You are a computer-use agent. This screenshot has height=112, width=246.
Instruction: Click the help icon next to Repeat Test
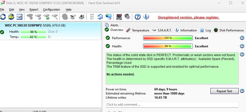coord(242,91)
